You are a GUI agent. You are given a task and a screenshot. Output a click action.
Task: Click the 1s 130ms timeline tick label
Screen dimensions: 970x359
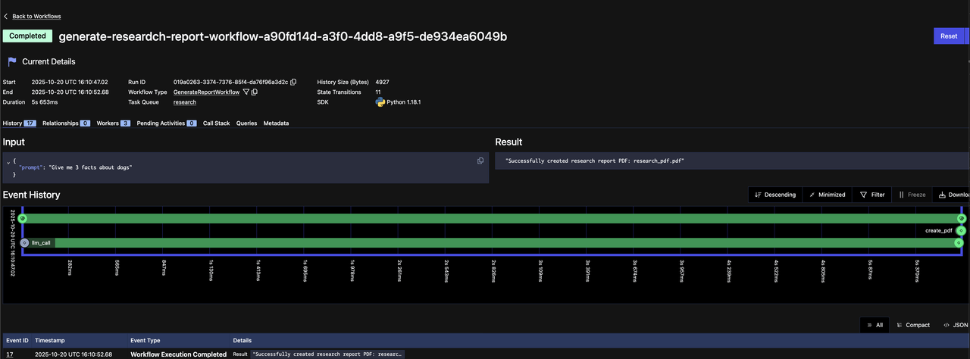point(211,271)
